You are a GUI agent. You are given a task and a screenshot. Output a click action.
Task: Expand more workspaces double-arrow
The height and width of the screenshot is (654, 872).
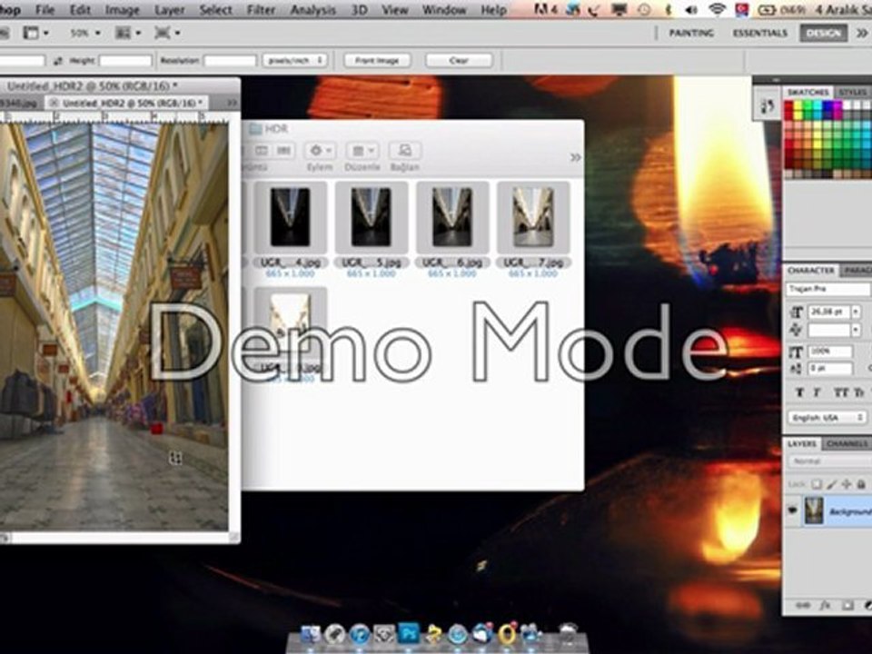click(861, 33)
